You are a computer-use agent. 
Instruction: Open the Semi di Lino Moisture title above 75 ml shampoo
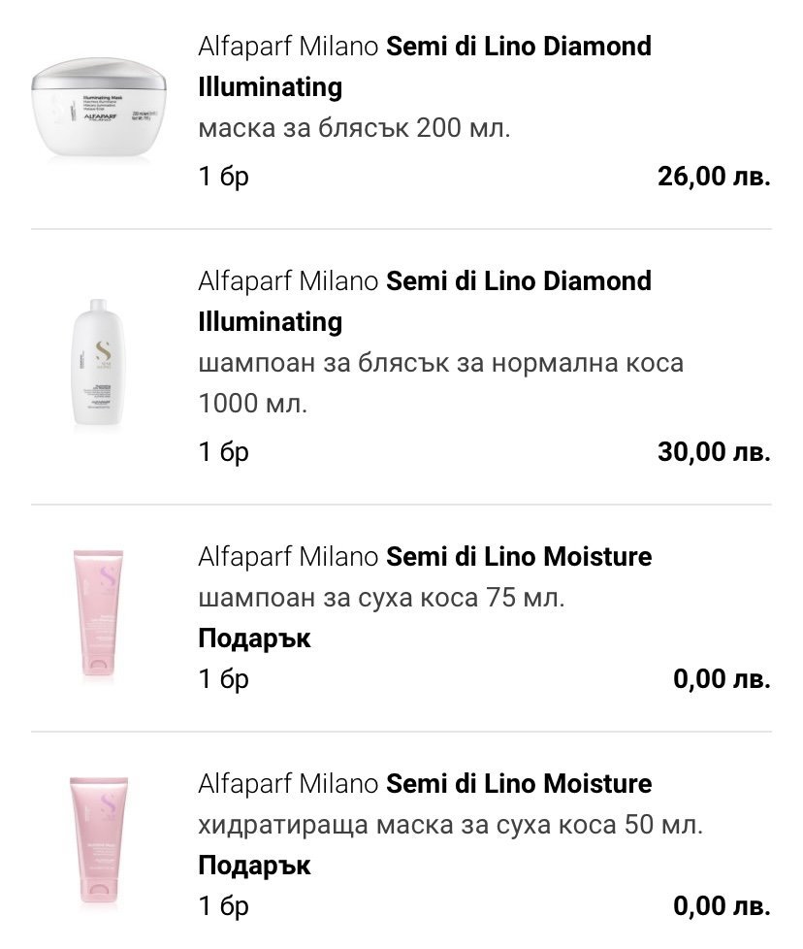[425, 557]
